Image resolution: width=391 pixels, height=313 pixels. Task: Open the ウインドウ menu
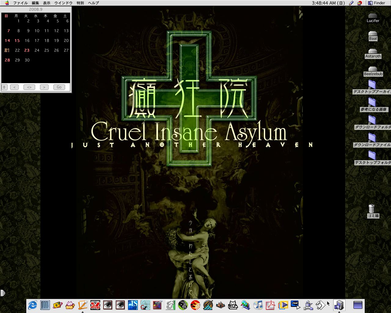(x=64, y=3)
